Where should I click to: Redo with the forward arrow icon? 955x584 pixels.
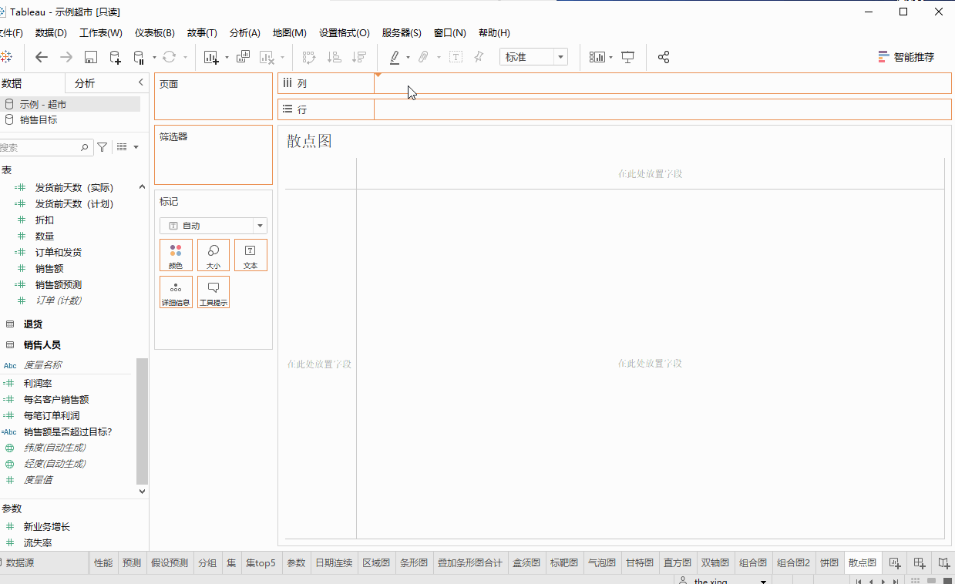click(x=66, y=57)
